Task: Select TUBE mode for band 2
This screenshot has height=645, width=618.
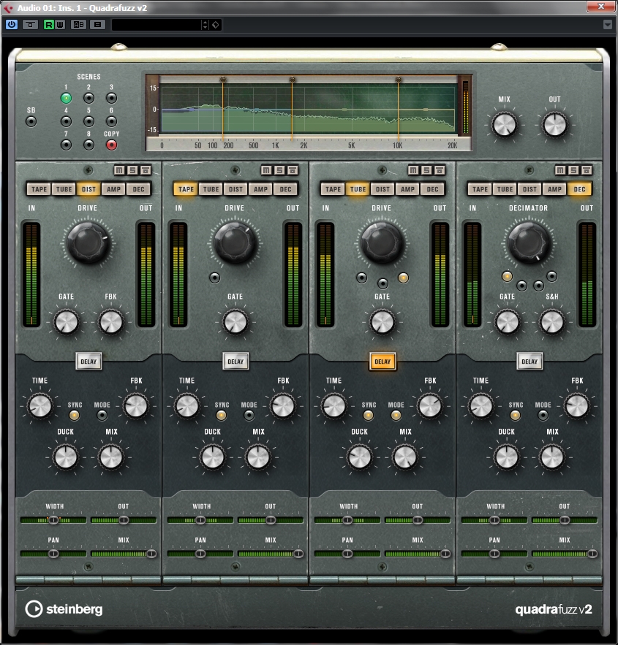Action: [211, 189]
